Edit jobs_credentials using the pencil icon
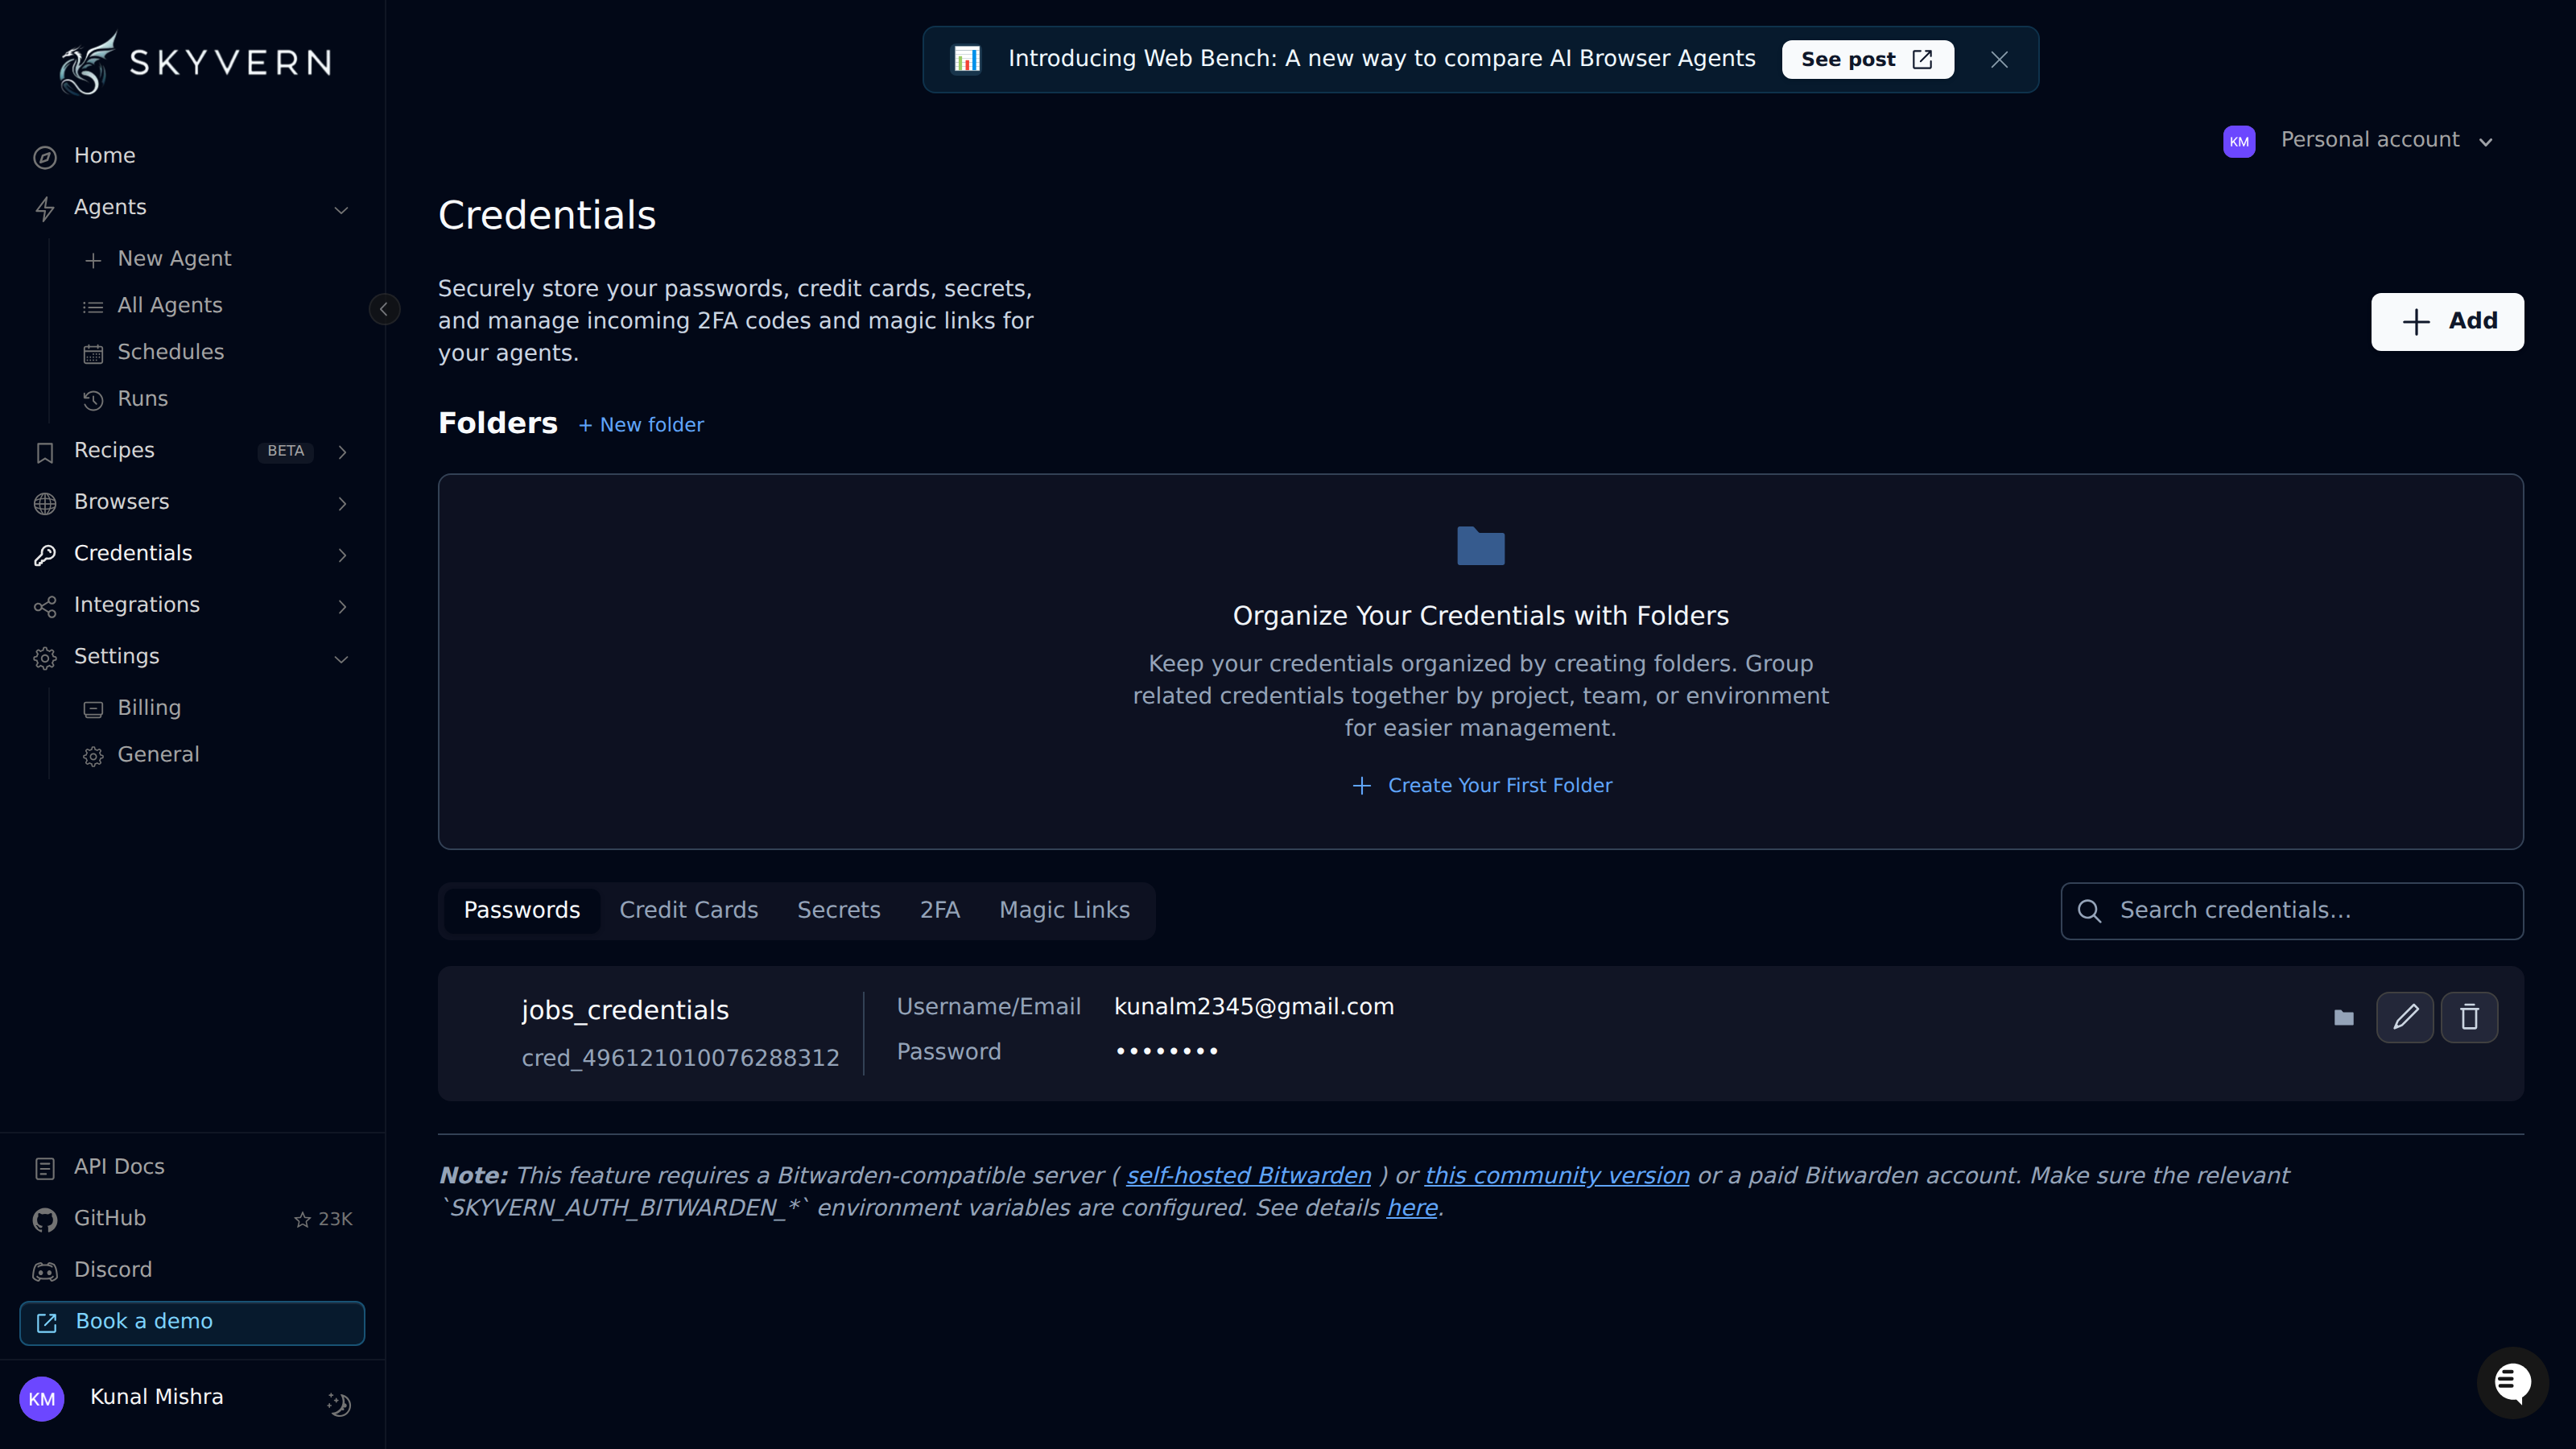This screenshot has width=2576, height=1449. pos(2405,1017)
